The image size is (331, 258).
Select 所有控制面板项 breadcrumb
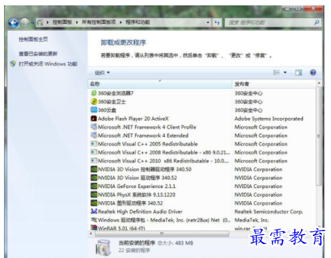(99, 22)
